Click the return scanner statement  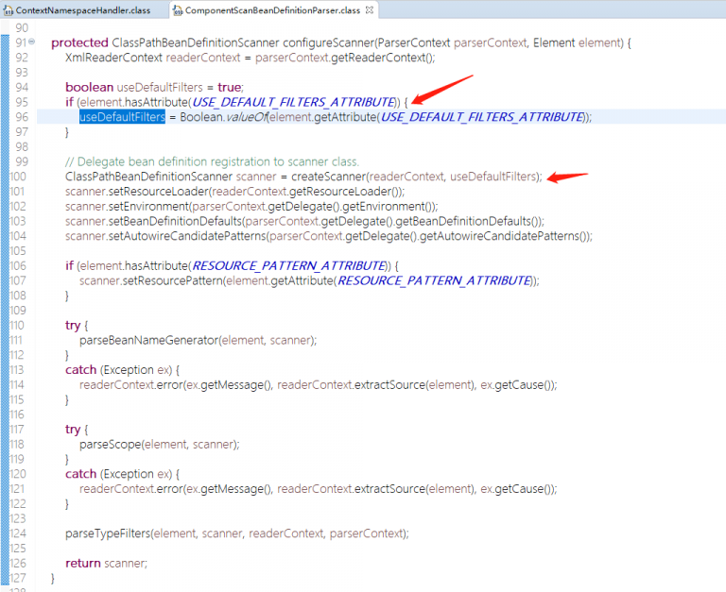pyautogui.click(x=106, y=563)
